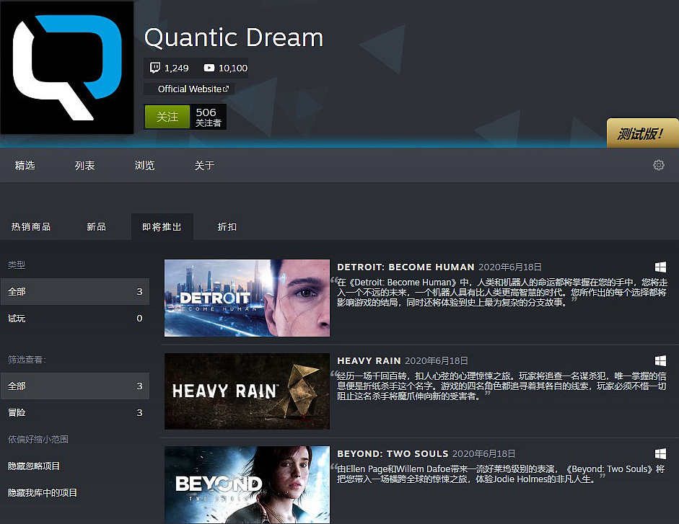Click the DETROIT: BECOME HUMAN title
The width and height of the screenshot is (679, 524).
(x=406, y=267)
